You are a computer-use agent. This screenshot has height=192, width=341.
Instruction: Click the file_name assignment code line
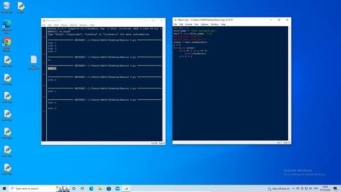[194, 31]
